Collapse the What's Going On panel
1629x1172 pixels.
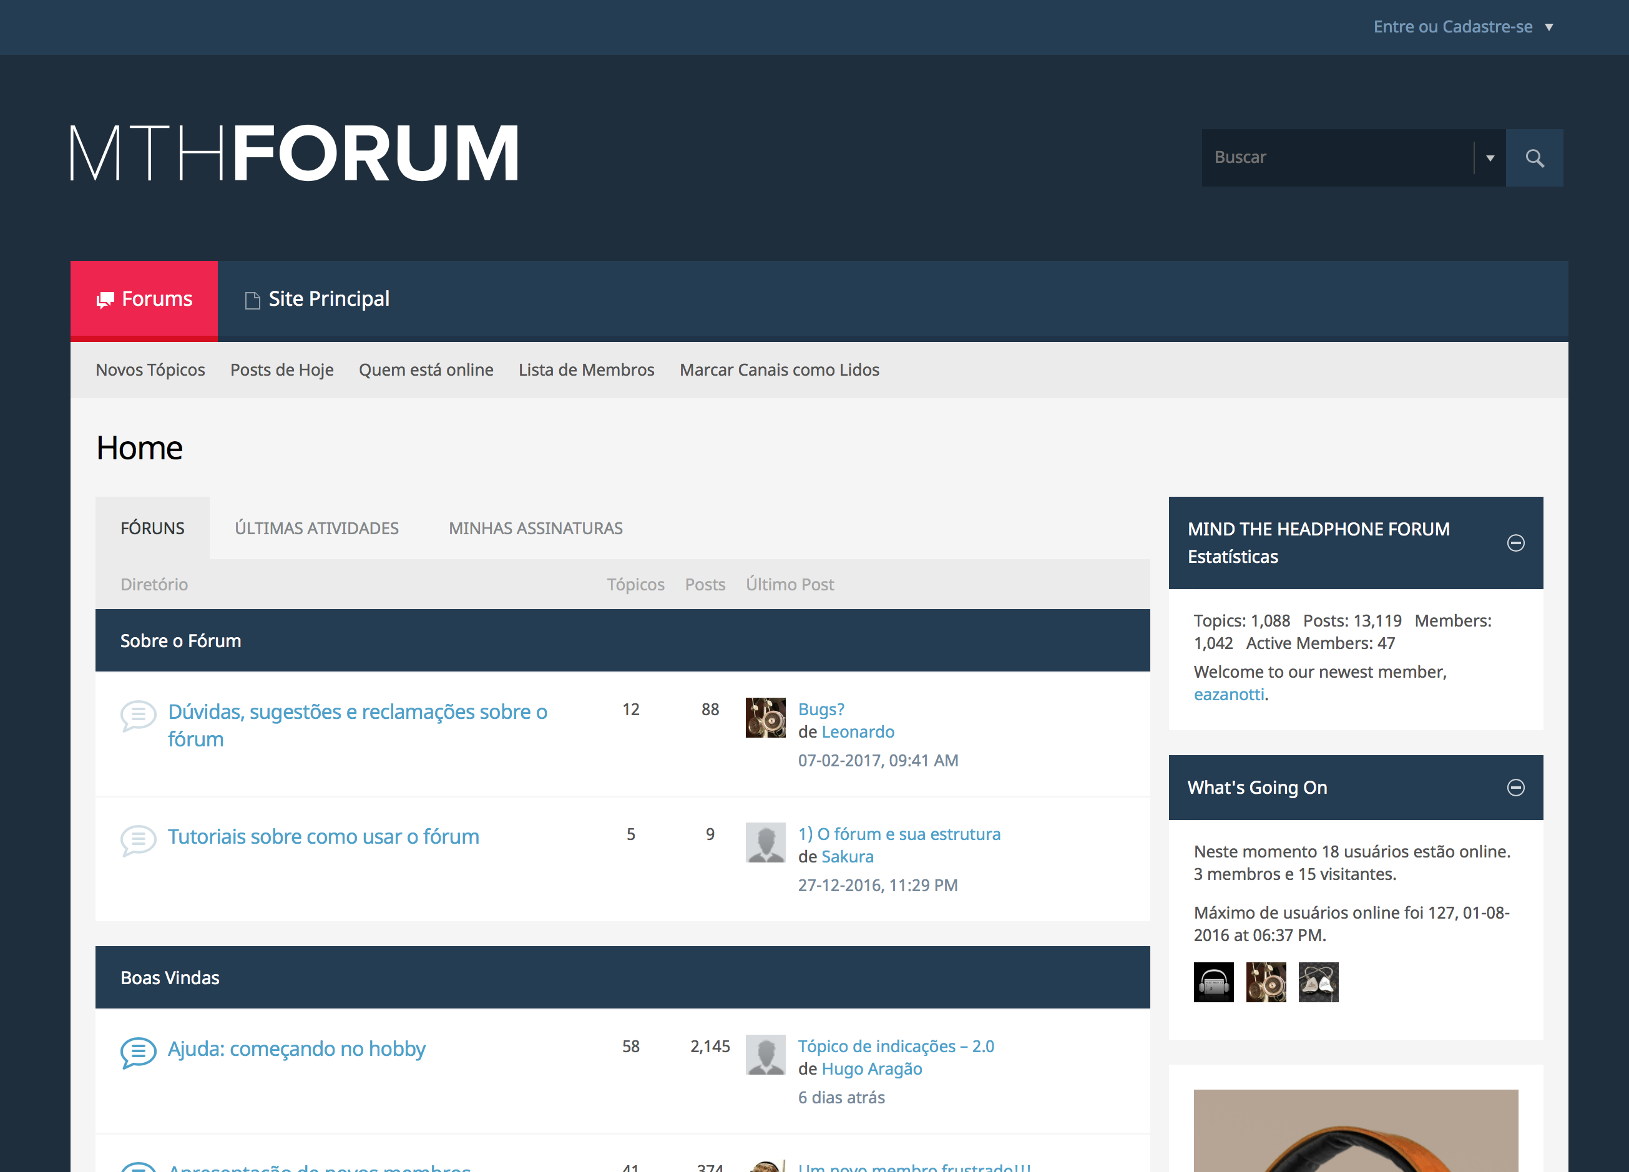pos(1515,788)
